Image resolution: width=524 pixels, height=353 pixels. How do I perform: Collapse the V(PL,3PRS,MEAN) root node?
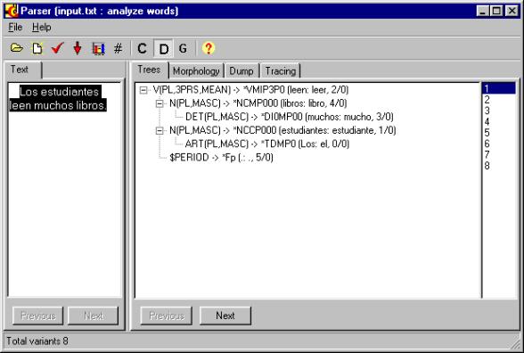143,90
